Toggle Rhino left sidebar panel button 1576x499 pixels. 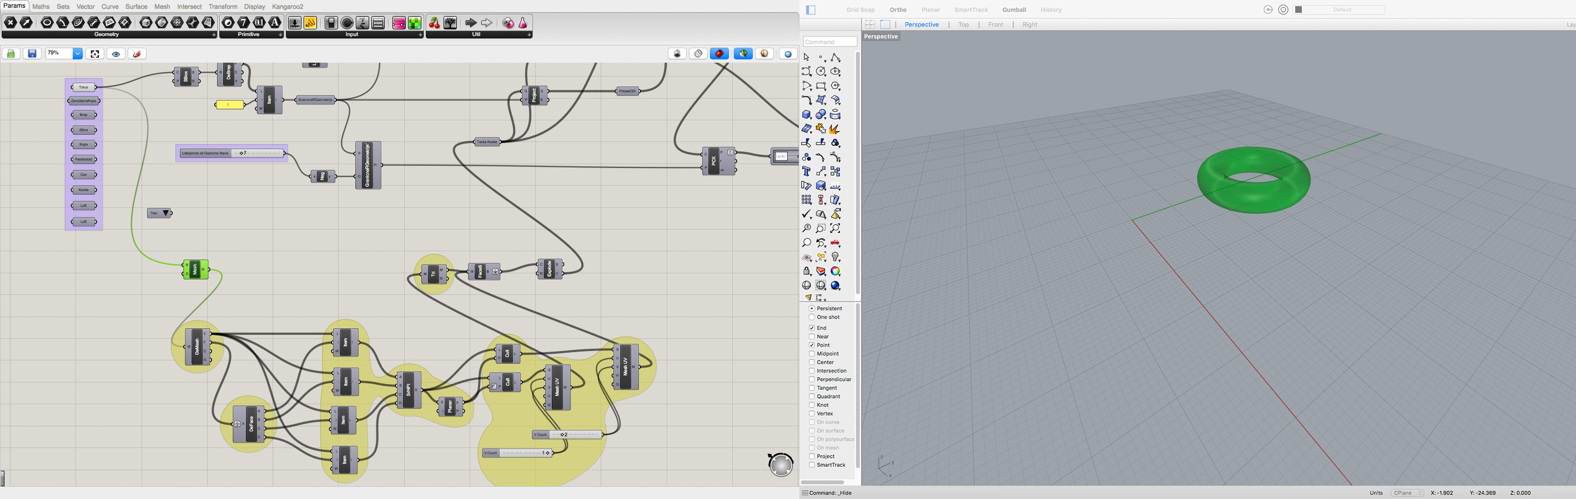point(811,10)
